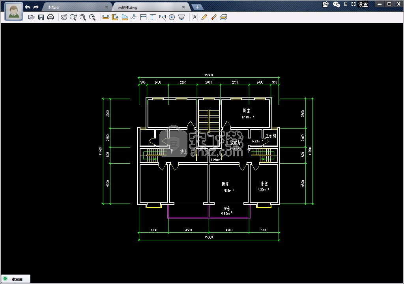Screen dimensions: 404x284
Task: Select the funnel-shaped statistics tool
Action: coord(181,17)
